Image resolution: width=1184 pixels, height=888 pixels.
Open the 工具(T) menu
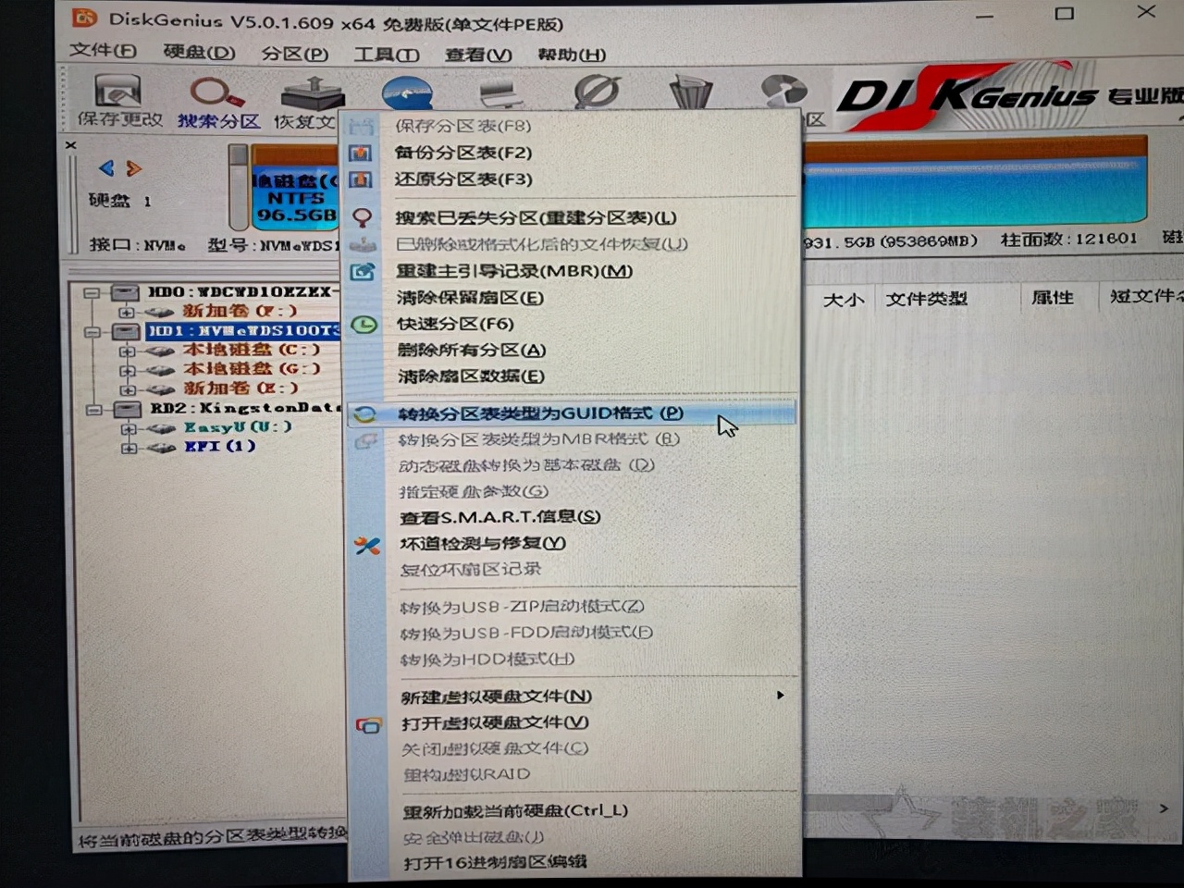click(x=385, y=55)
